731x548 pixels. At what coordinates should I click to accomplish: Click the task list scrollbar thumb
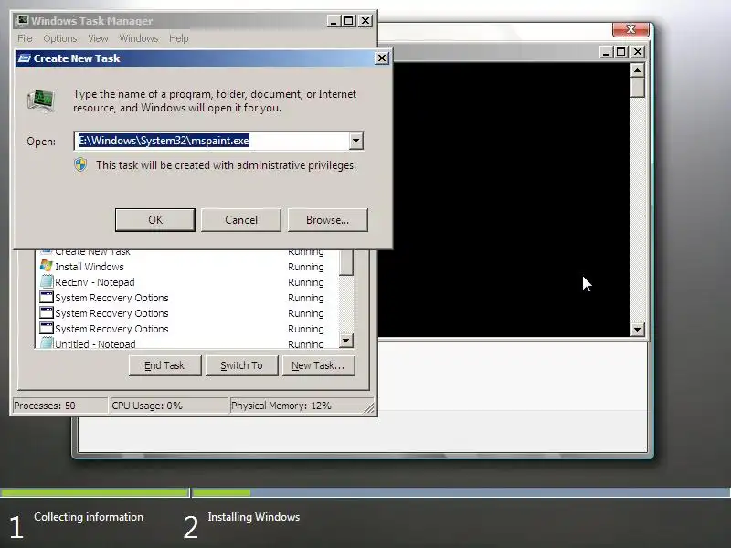tap(346, 262)
